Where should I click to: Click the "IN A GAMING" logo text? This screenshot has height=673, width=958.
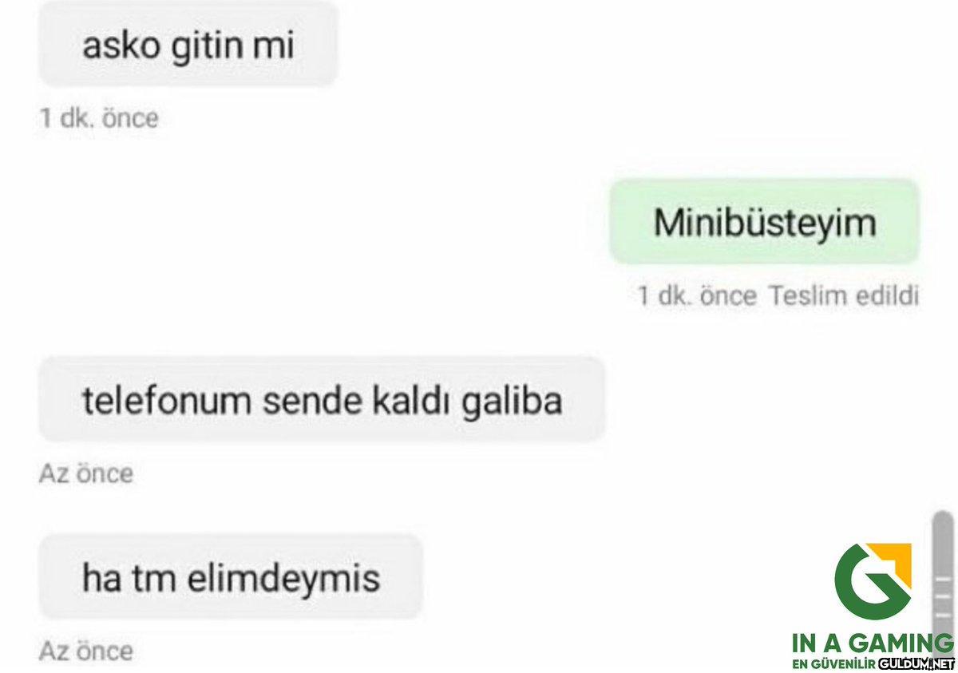[873, 643]
